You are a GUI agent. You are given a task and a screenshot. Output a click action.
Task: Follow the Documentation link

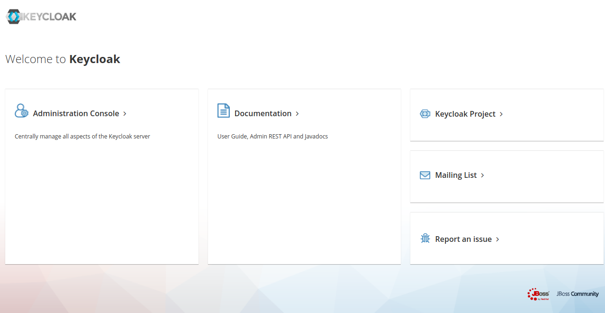coord(263,113)
